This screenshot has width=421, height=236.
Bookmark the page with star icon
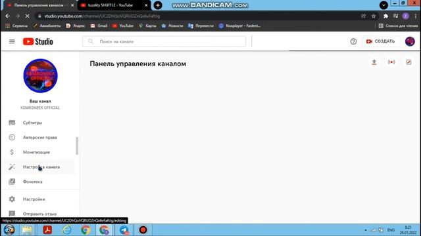[374, 16]
